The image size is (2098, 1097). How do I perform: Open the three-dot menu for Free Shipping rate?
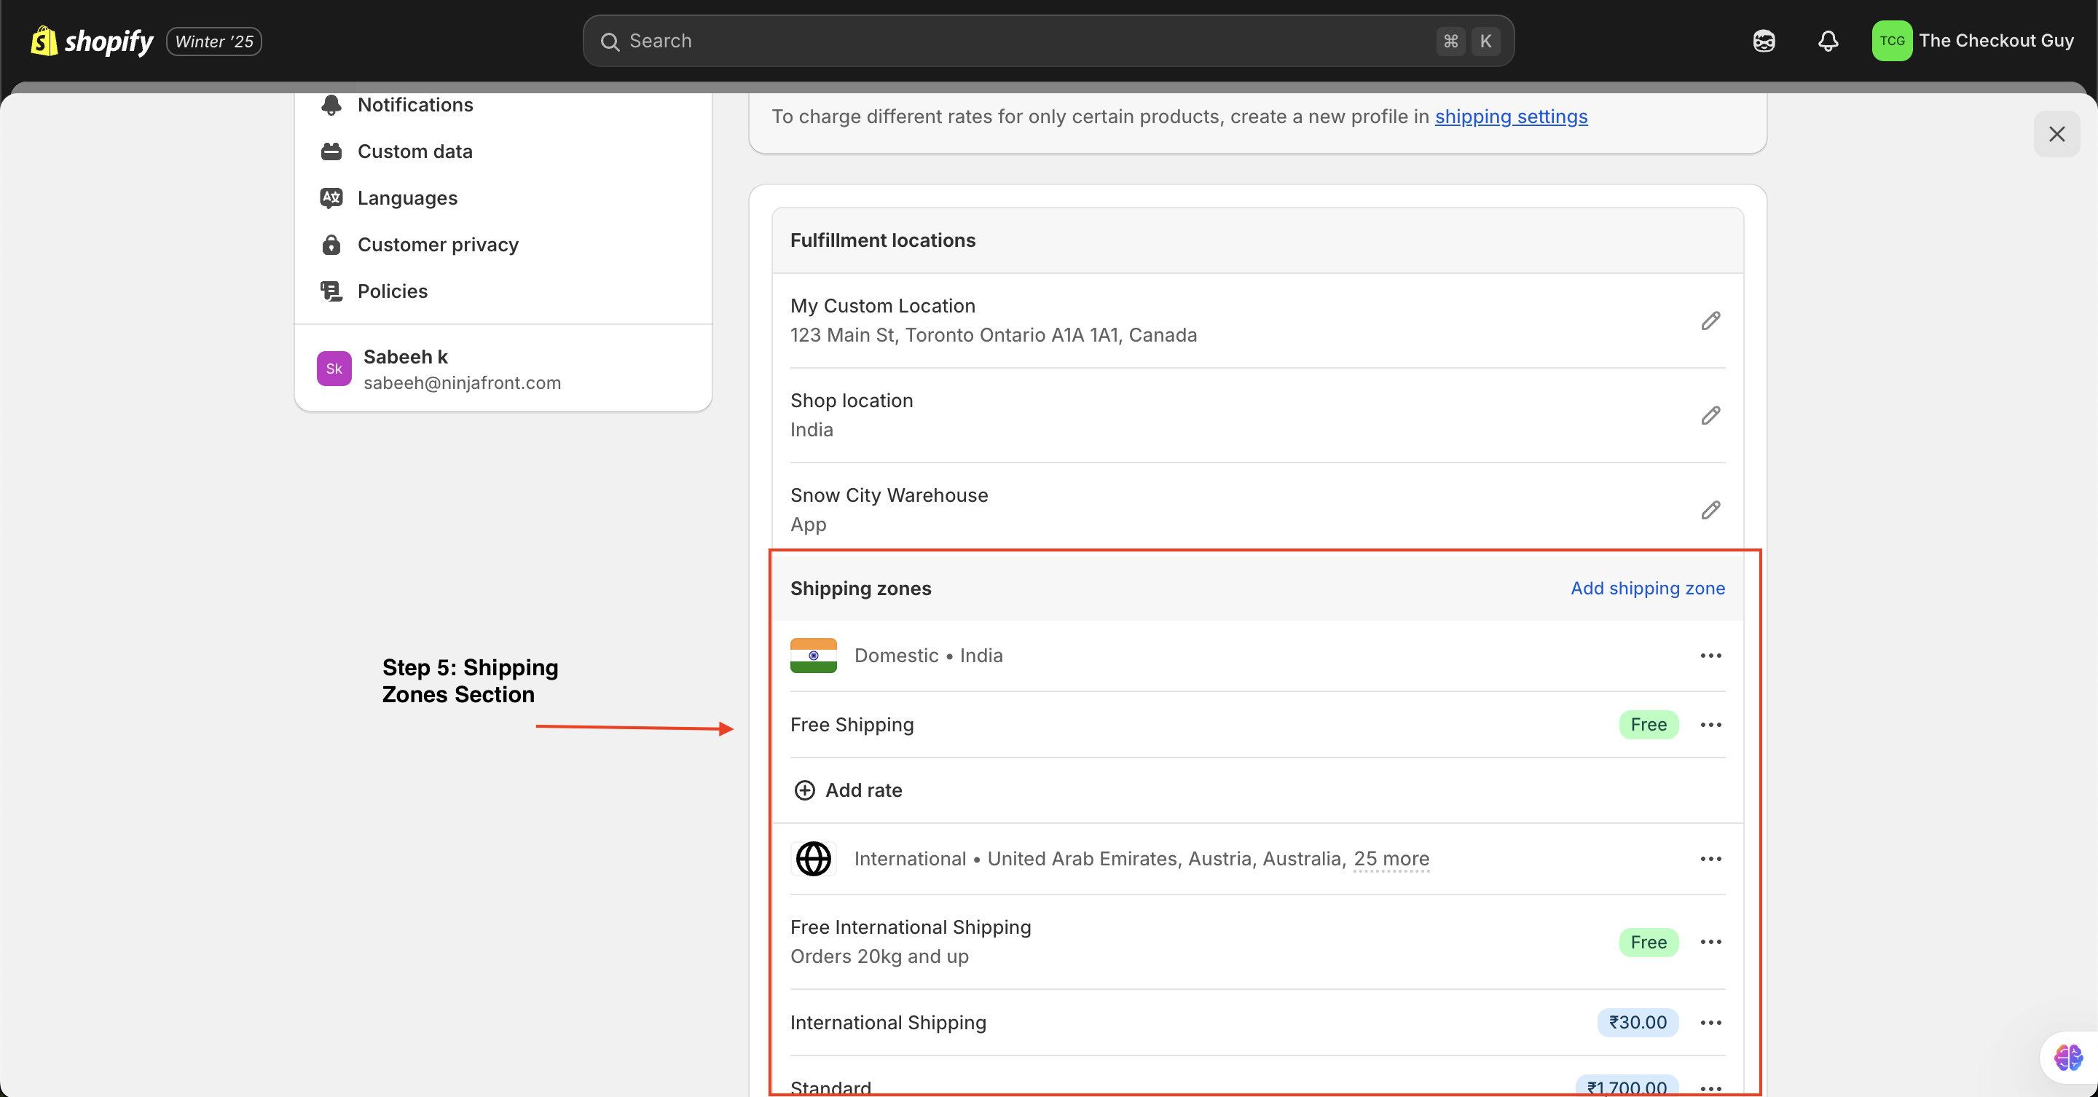point(1711,724)
